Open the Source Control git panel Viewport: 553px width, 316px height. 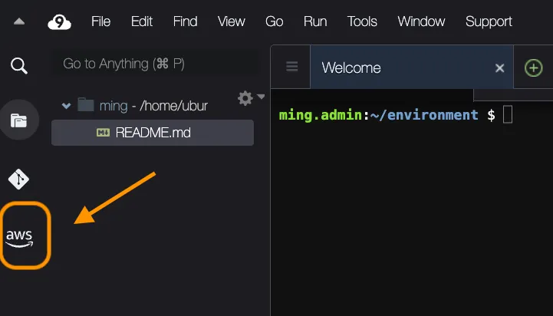tap(18, 179)
